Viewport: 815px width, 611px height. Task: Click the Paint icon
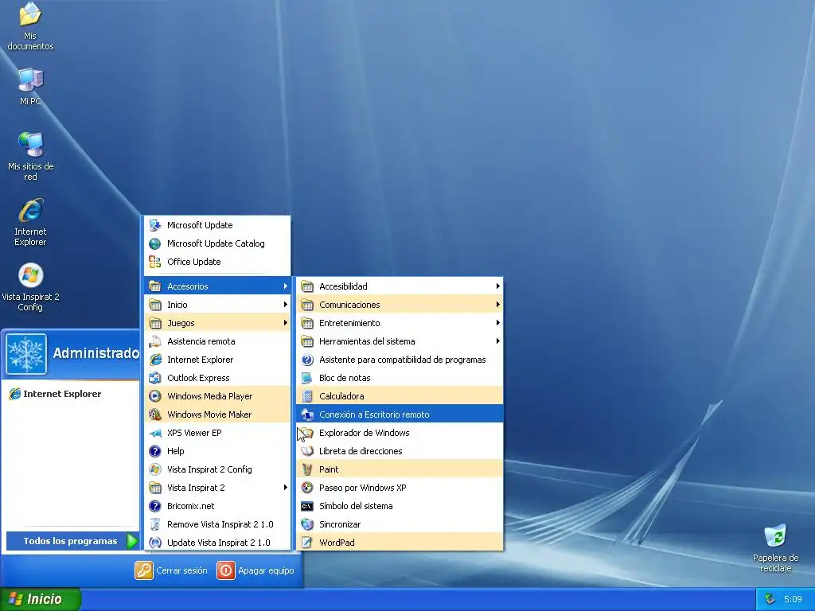point(307,469)
